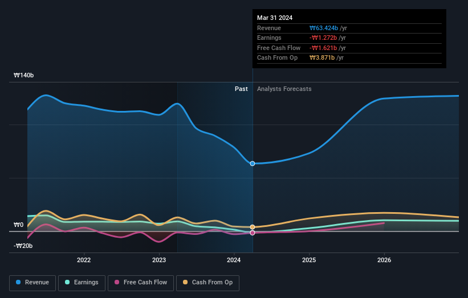This screenshot has width=468, height=298.
Task: Toggle the Cash From Op legend button
Action: pos(207,283)
